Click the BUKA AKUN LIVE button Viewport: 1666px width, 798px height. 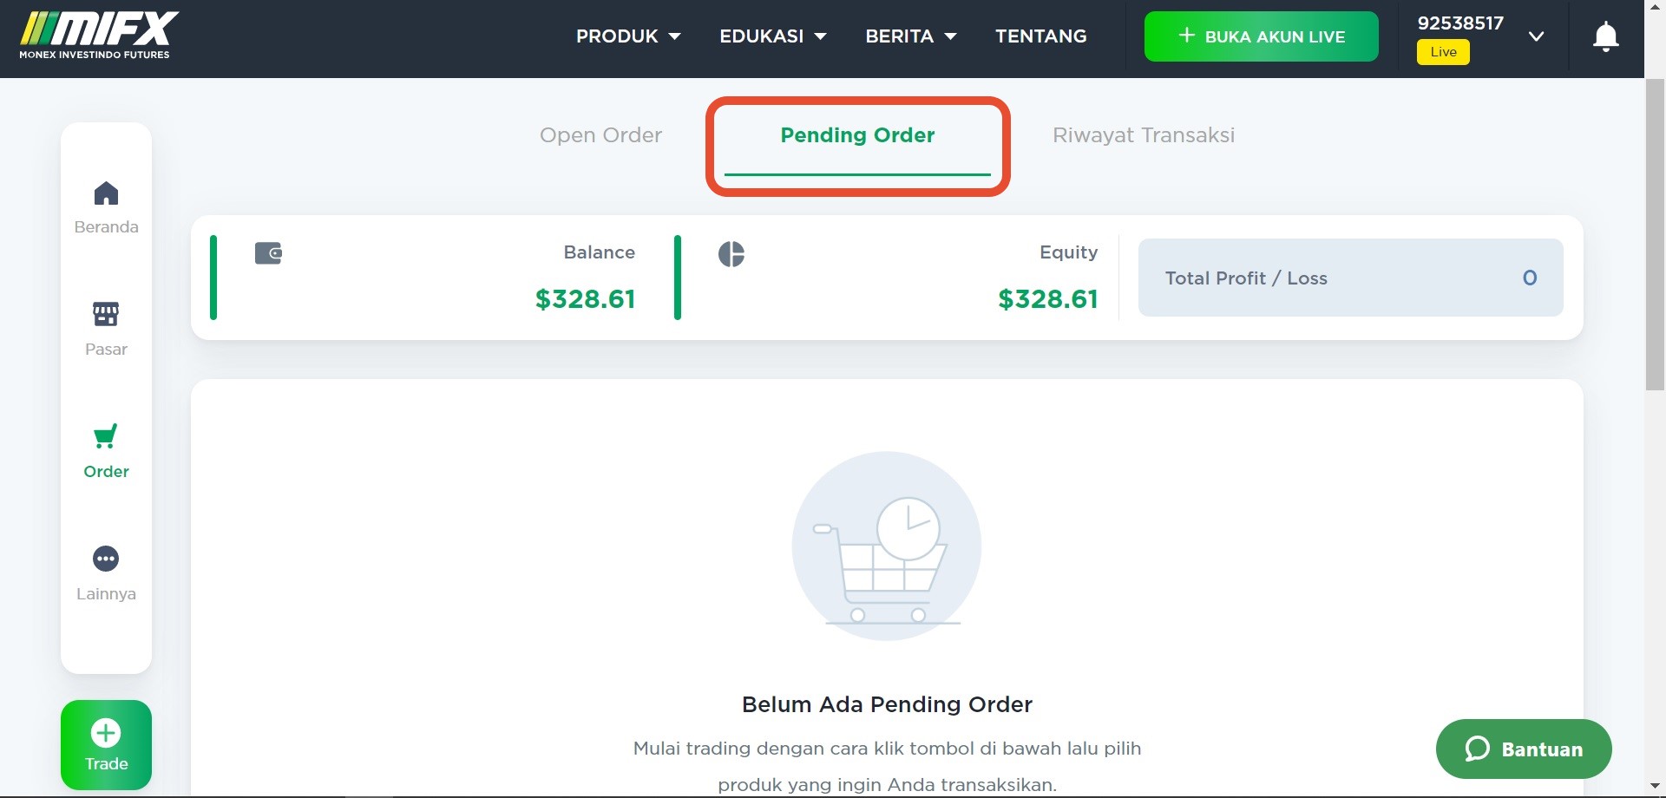(1261, 36)
